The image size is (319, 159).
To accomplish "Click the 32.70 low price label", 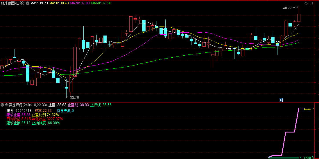I will (x=74, y=98).
